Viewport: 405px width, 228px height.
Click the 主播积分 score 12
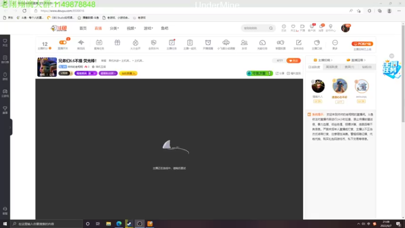[45, 45]
